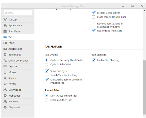Click the scrollbar down arrow

[144, 116]
